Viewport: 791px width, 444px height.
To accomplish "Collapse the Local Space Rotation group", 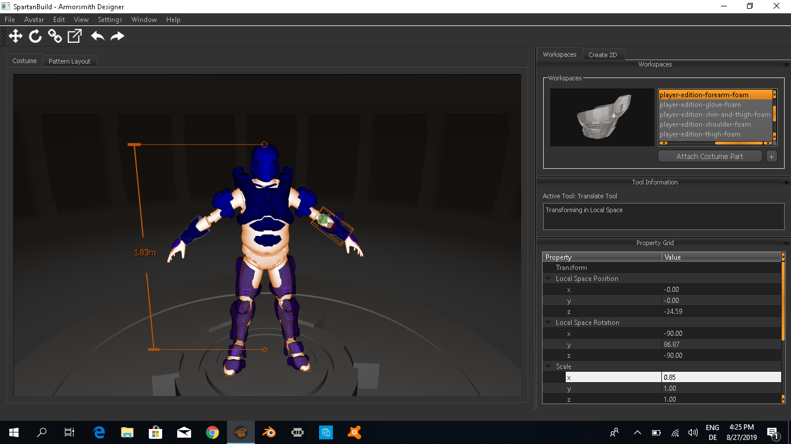I will click(x=548, y=323).
